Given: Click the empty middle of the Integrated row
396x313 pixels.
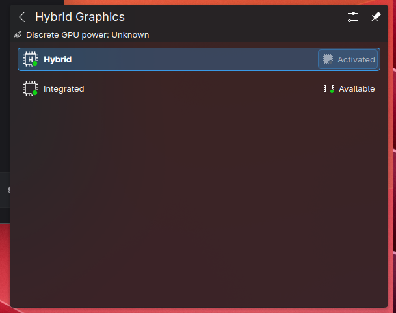Looking at the screenshot, I should [202, 88].
